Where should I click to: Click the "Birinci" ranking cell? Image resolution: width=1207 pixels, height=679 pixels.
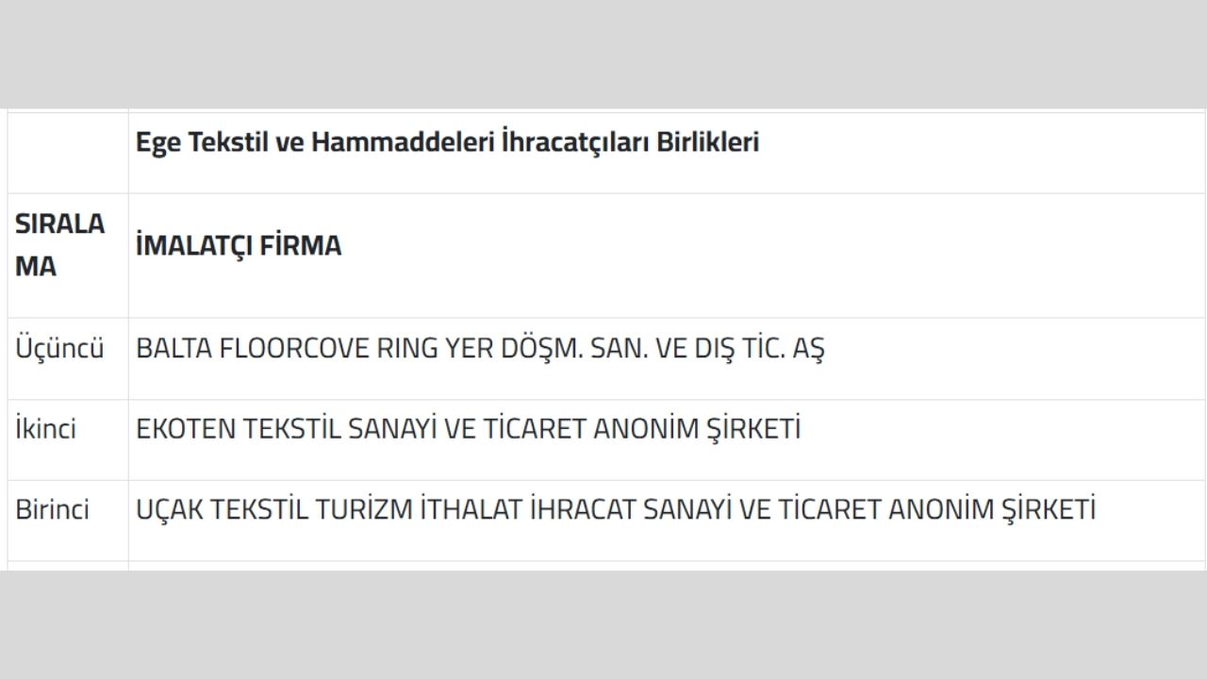coord(52,510)
